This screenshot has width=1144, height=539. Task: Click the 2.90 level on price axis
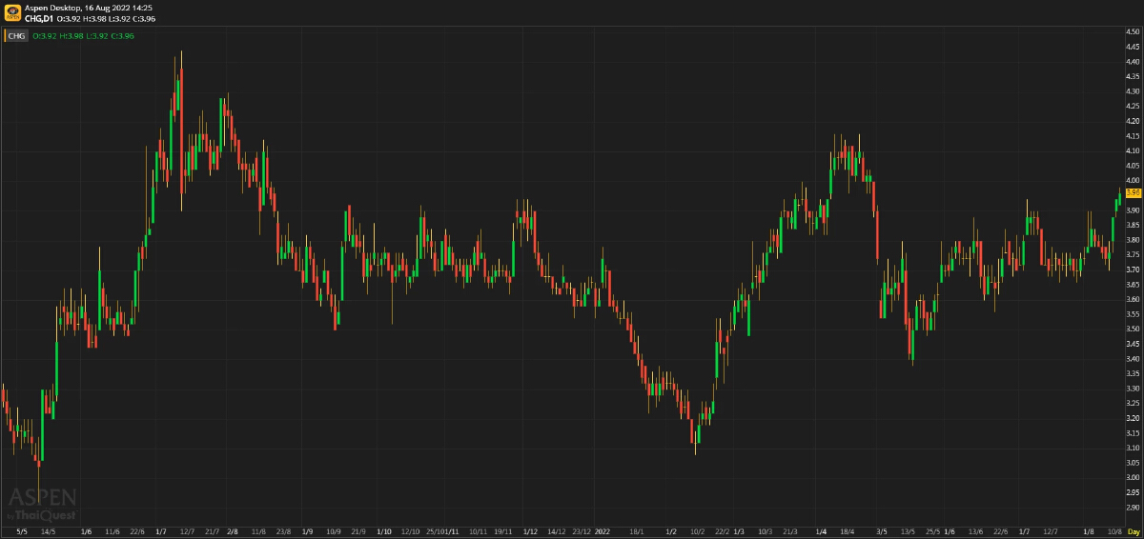pos(1133,508)
